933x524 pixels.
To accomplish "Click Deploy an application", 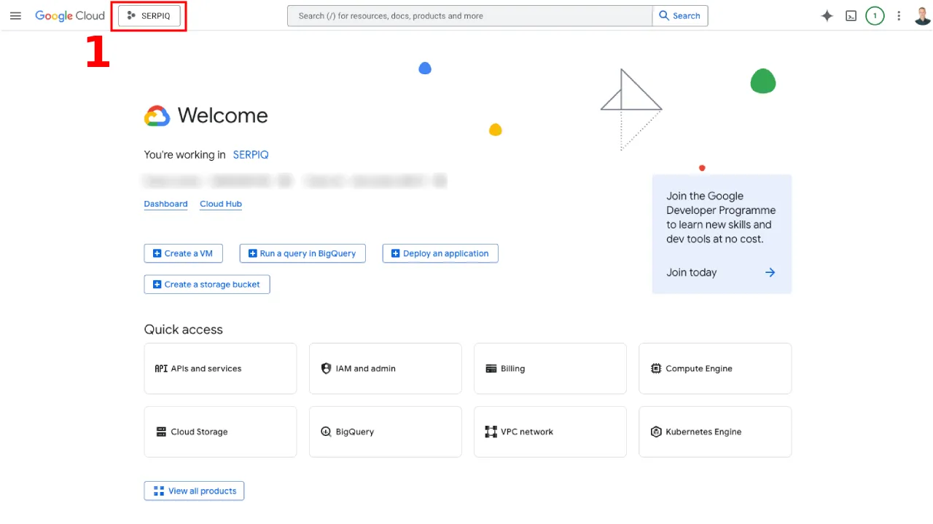I will point(440,253).
